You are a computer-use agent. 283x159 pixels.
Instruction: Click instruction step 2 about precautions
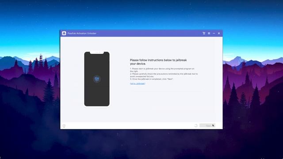164,75
